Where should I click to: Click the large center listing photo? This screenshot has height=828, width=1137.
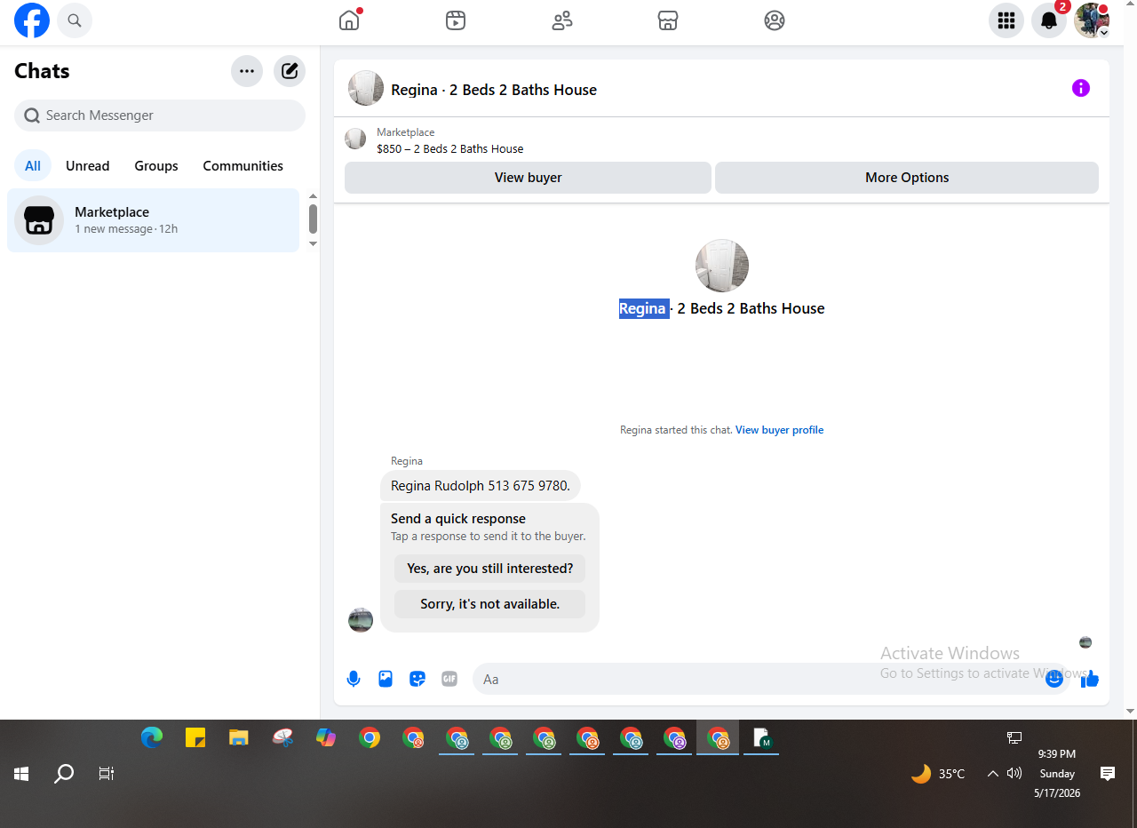(x=722, y=266)
